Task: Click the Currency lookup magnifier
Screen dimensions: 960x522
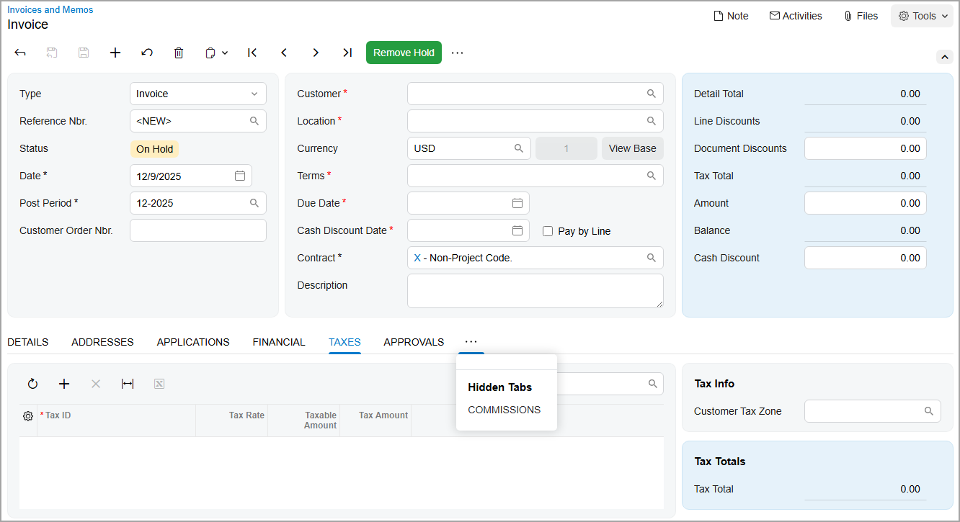Action: click(519, 148)
